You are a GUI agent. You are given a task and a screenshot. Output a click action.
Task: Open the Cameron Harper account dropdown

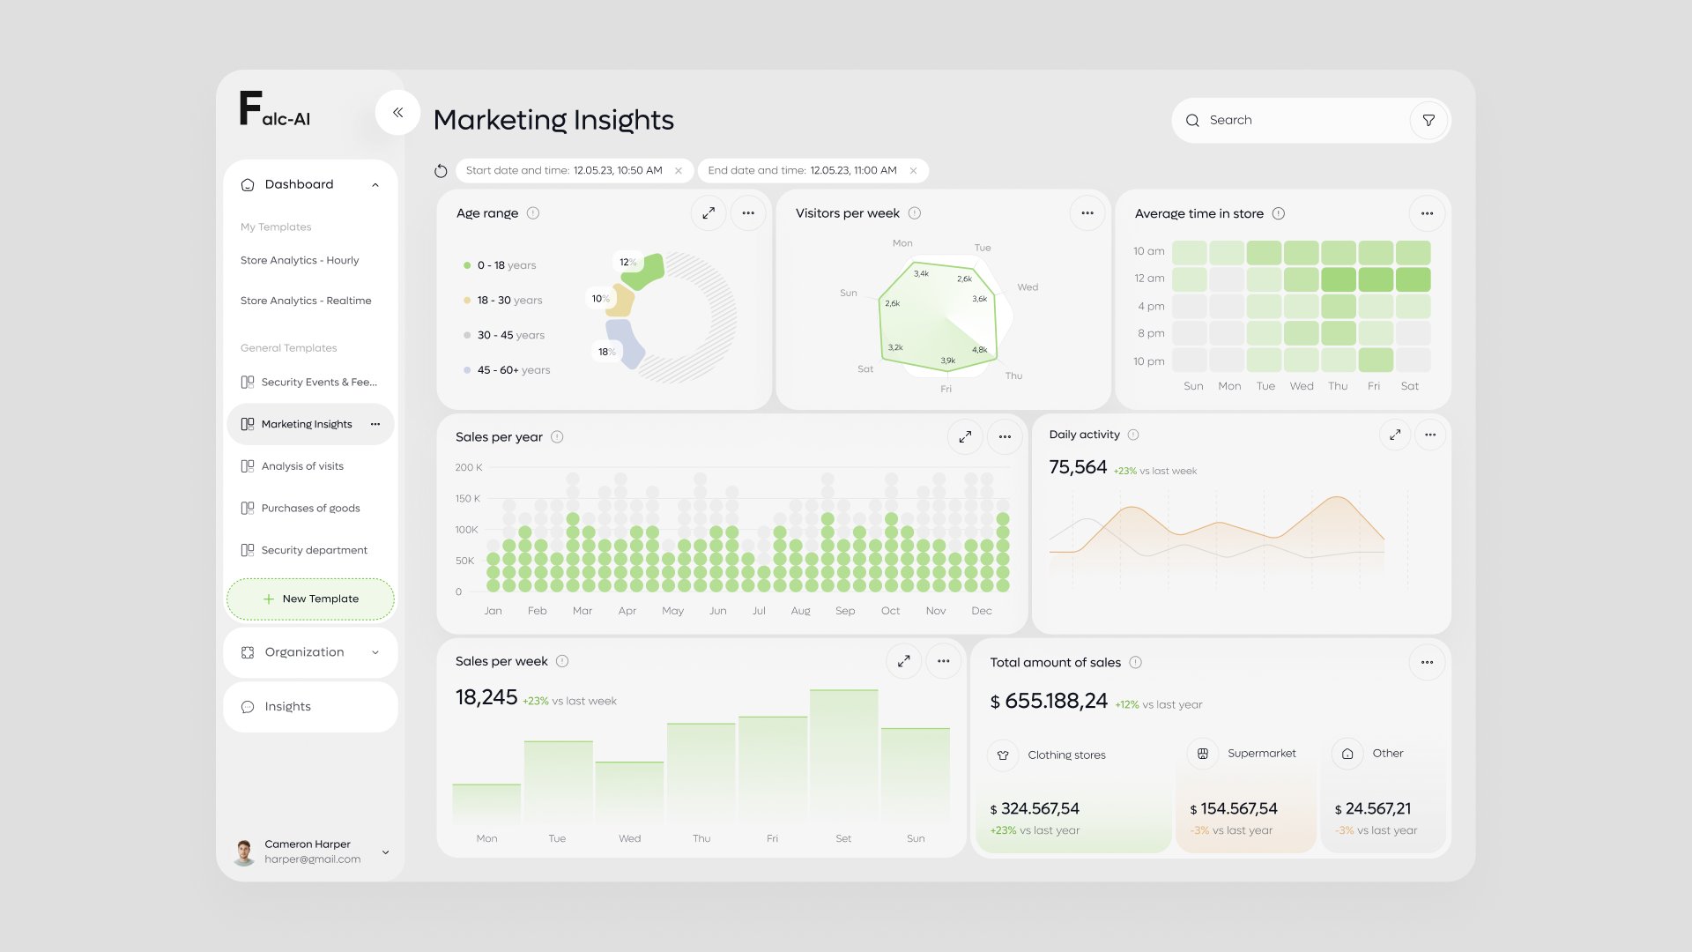(x=385, y=852)
